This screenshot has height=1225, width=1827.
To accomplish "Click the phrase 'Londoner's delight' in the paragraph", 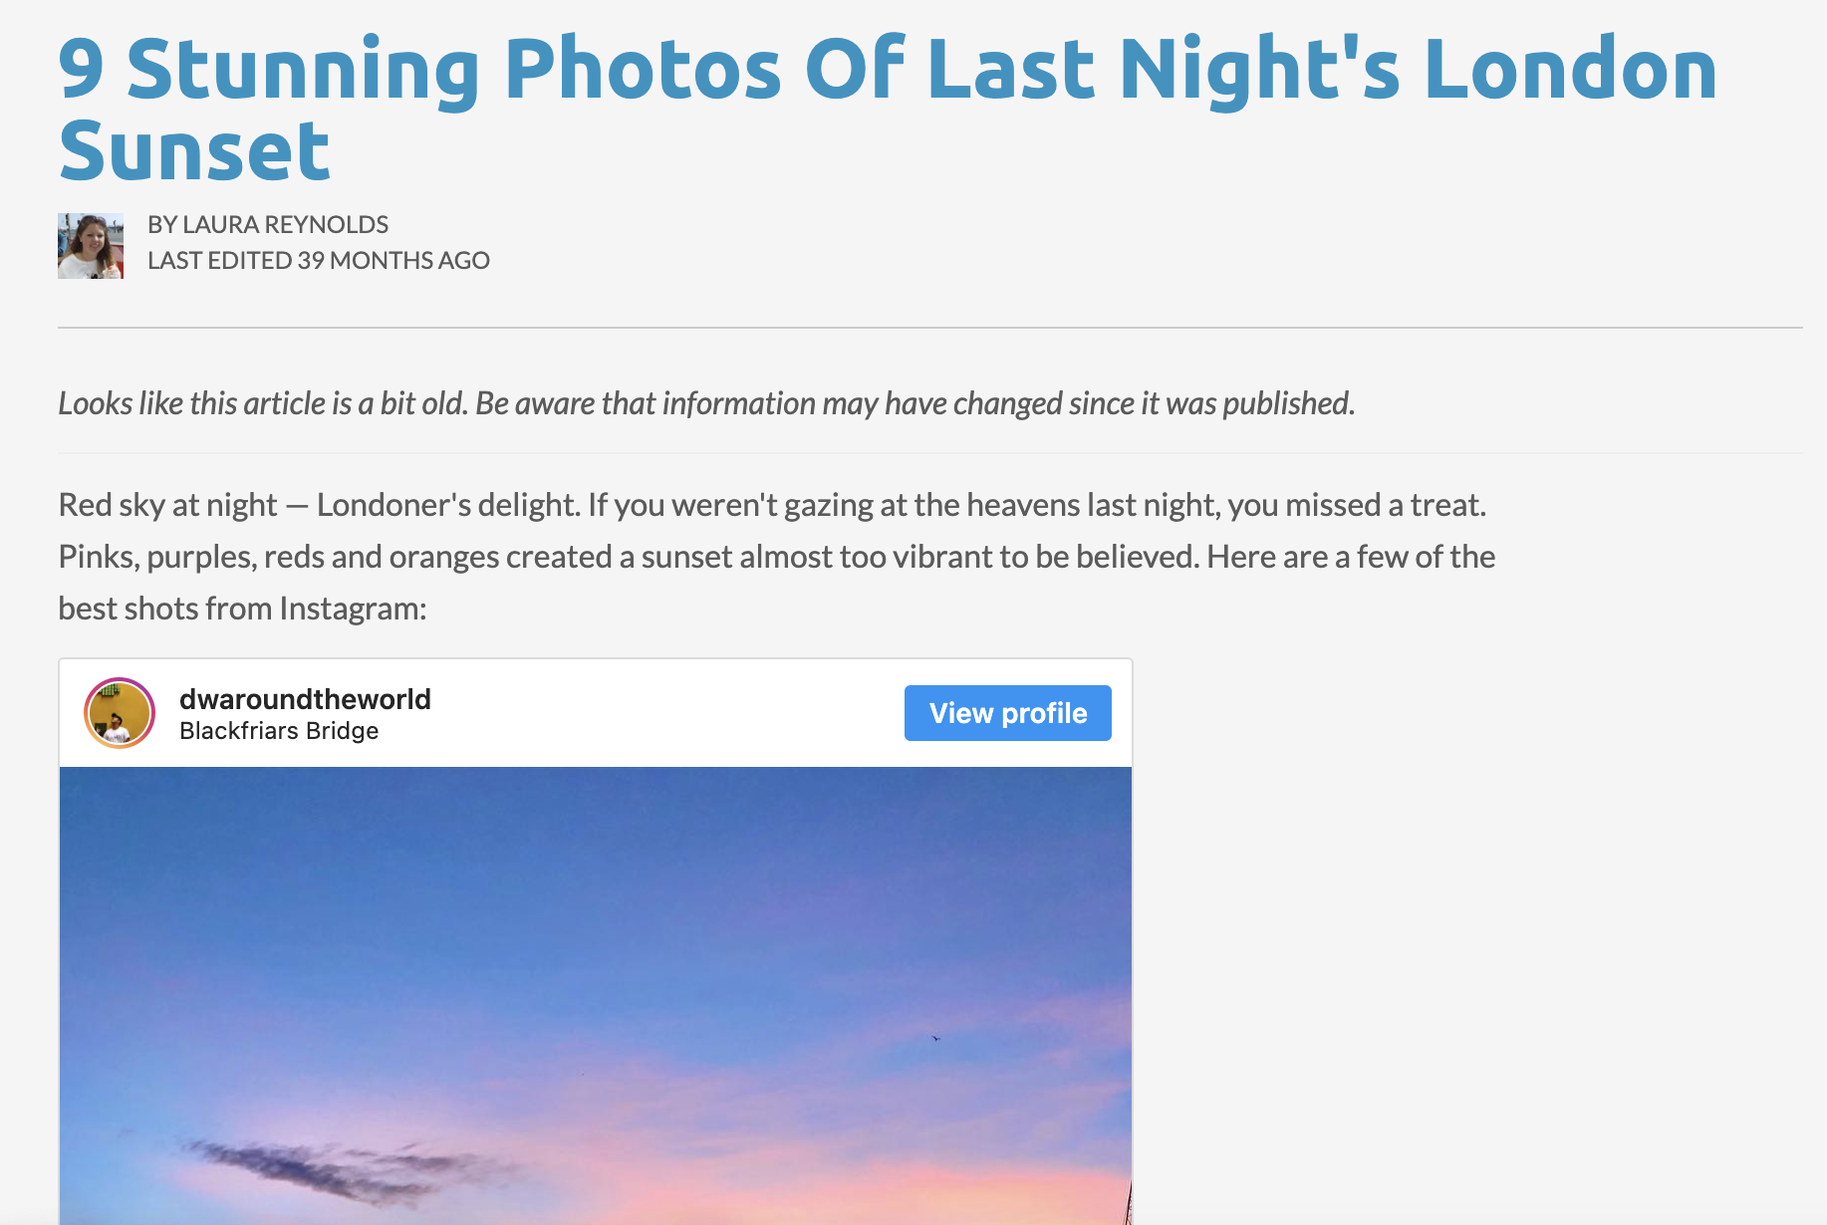I will coord(448,505).
